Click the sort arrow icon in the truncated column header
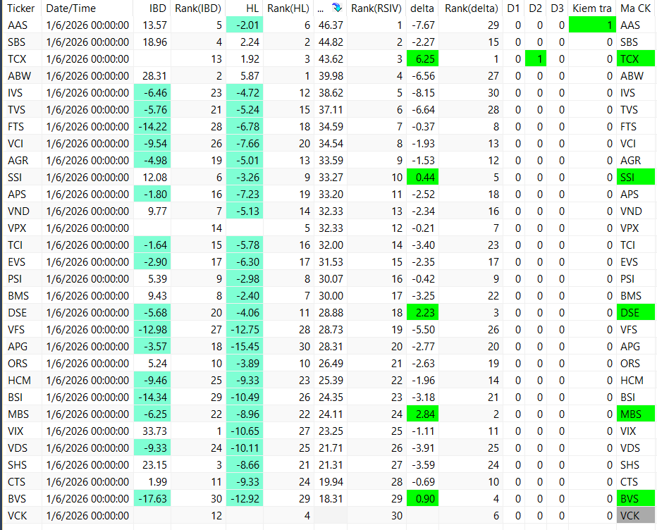657x530 pixels. pyautogui.click(x=337, y=8)
